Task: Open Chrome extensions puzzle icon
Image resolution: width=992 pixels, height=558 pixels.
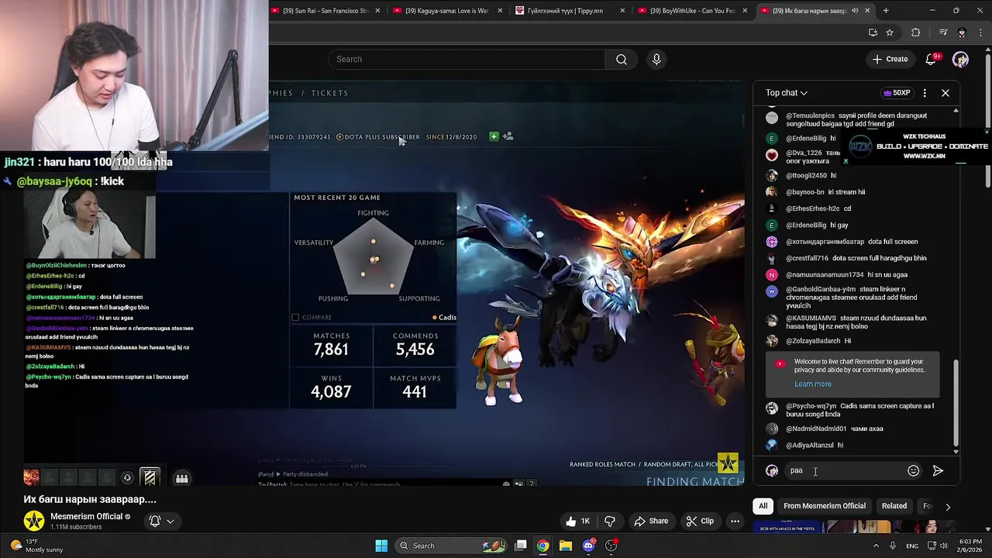Action: (x=915, y=33)
